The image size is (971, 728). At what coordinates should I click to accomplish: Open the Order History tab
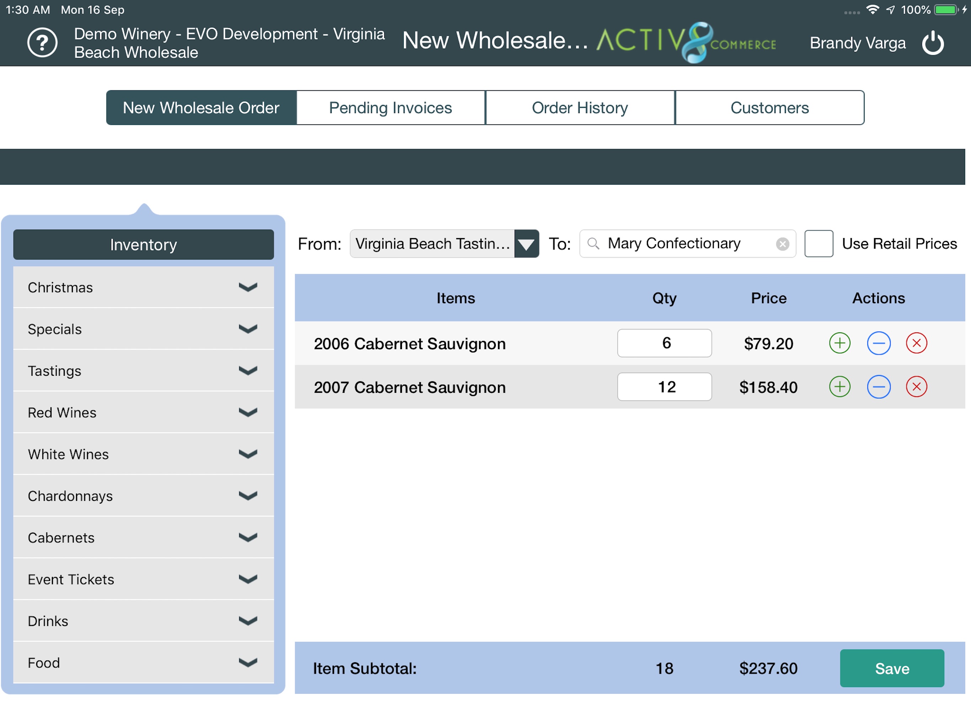click(x=580, y=108)
